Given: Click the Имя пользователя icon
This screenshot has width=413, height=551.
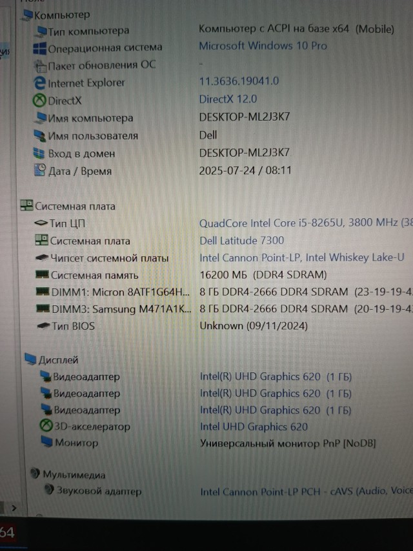Looking at the screenshot, I should tap(40, 135).
